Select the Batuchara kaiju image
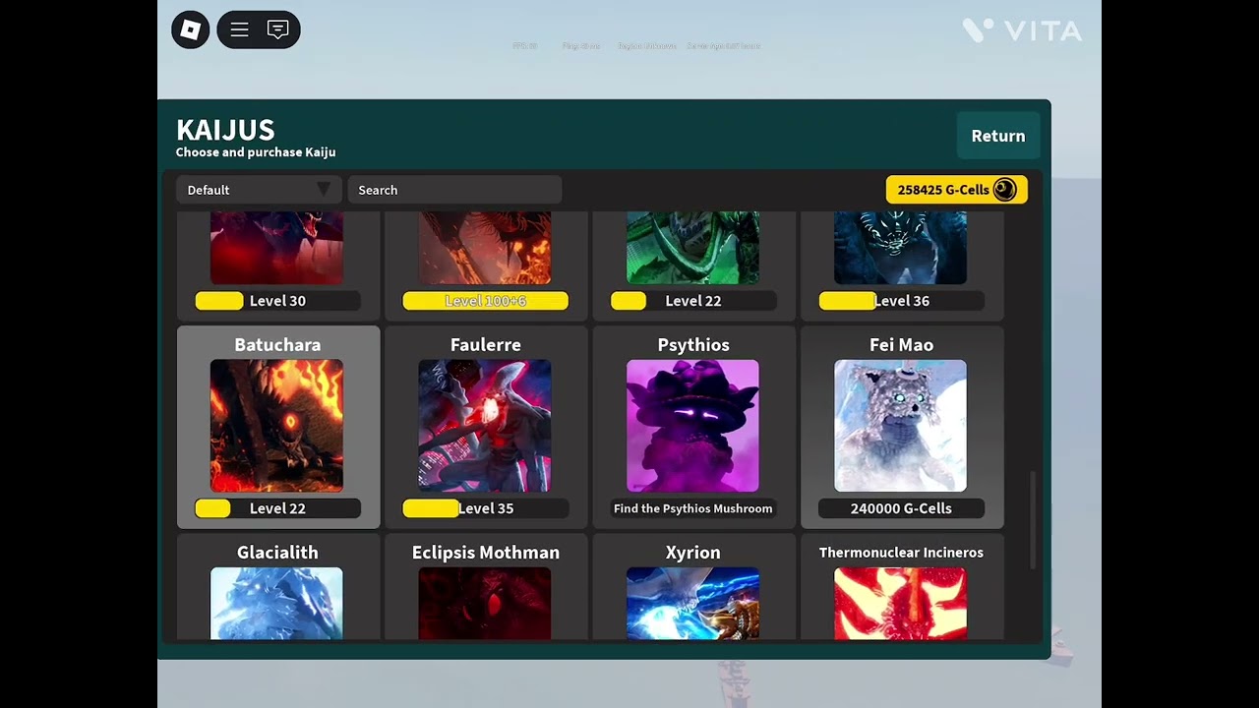The width and height of the screenshot is (1259, 708). tap(276, 426)
